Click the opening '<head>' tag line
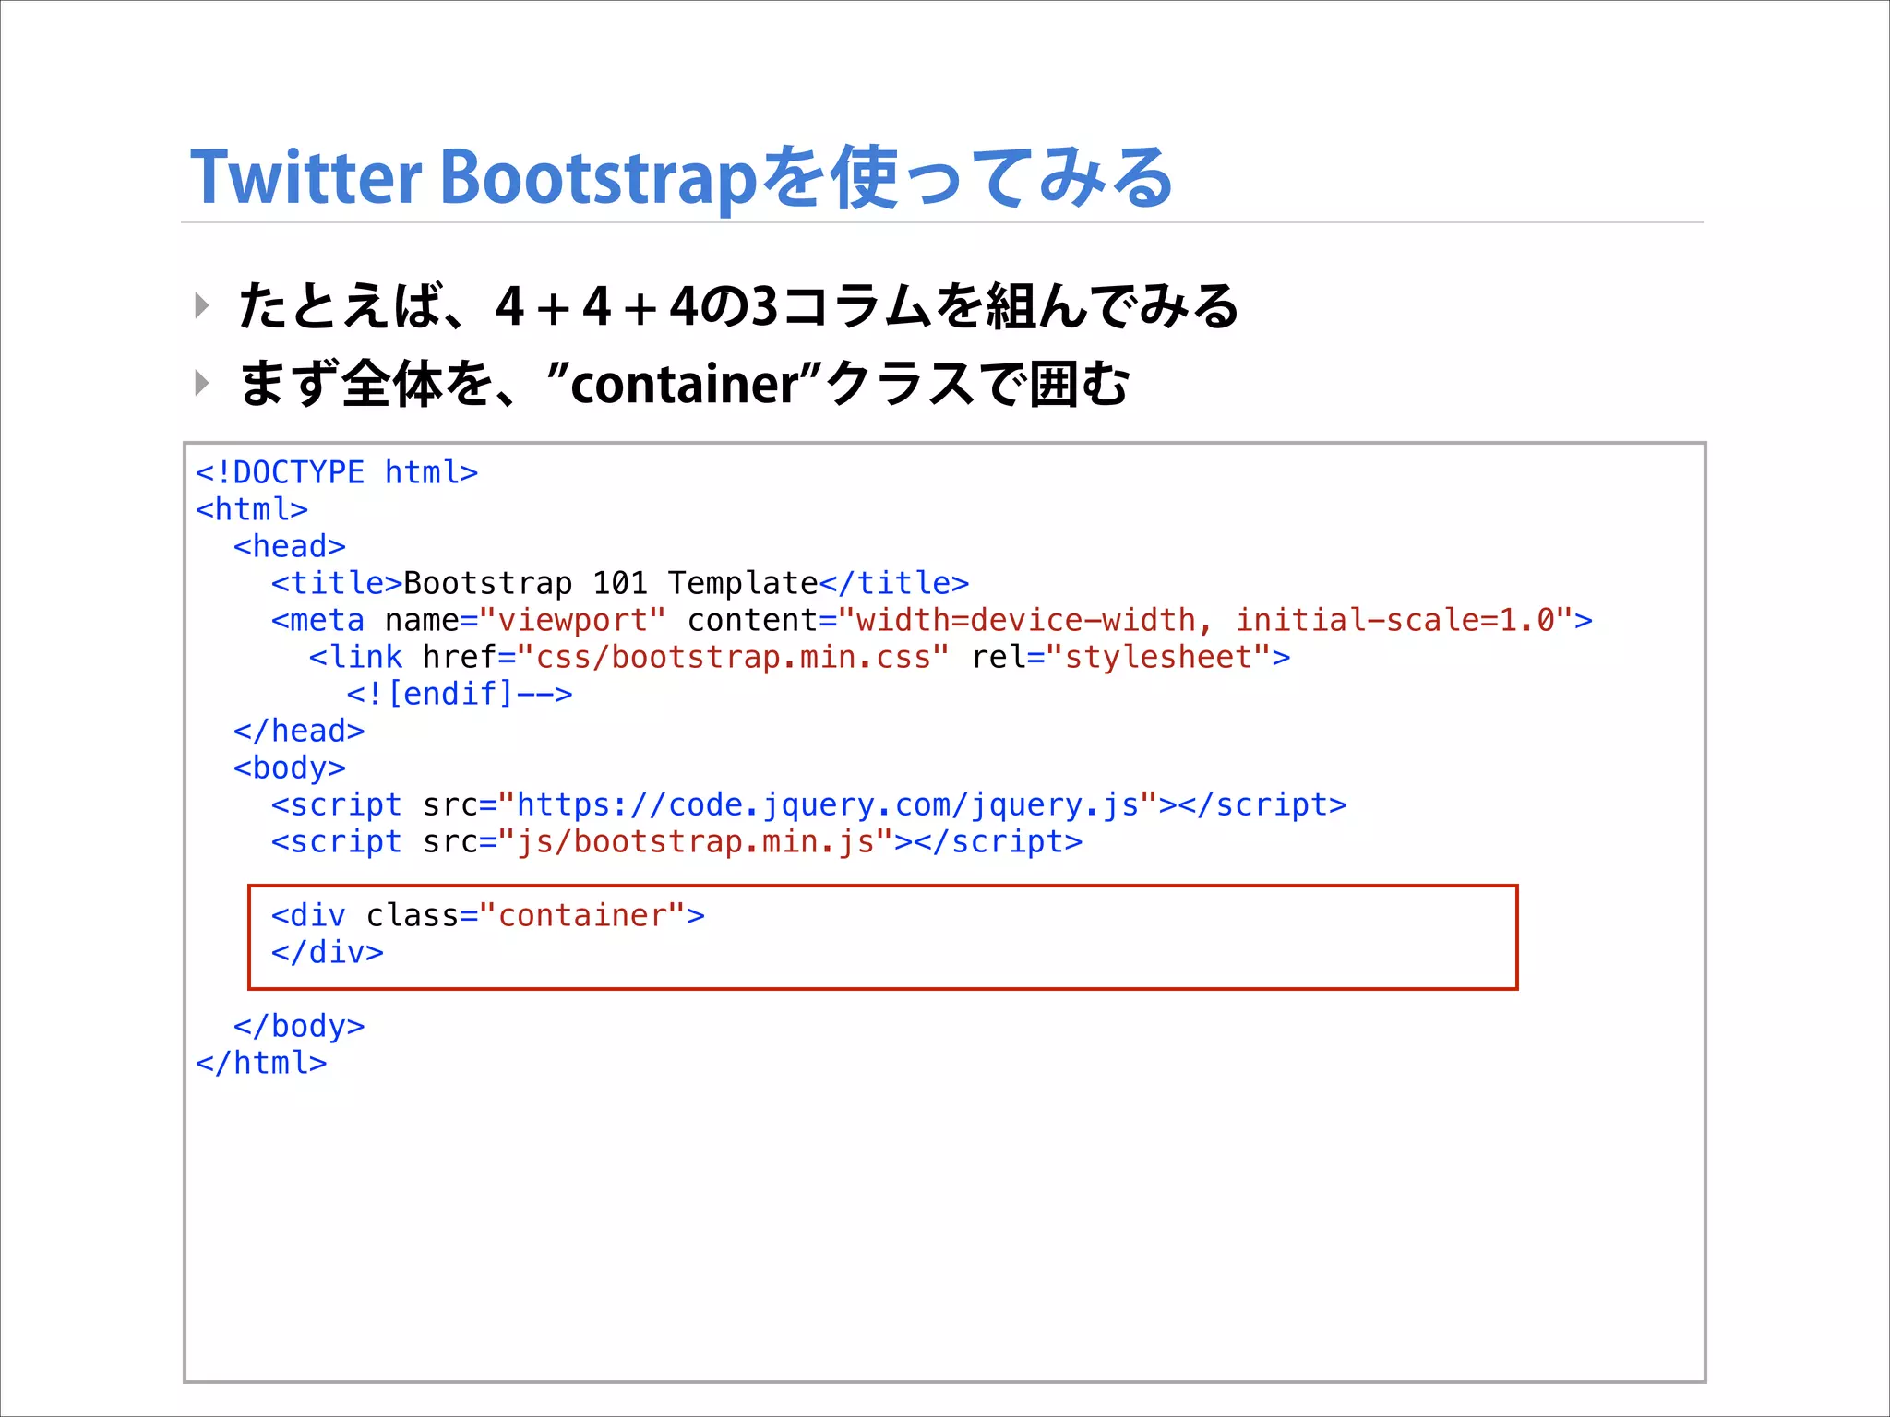The width and height of the screenshot is (1890, 1417). coord(290,546)
